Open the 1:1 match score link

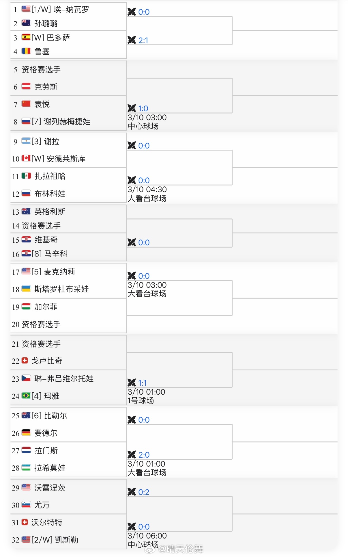coord(143,383)
